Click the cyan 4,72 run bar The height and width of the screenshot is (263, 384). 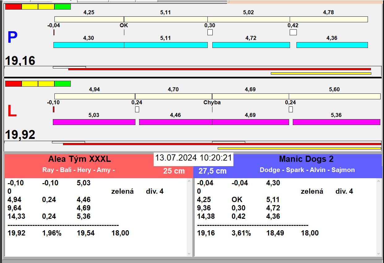click(x=251, y=45)
